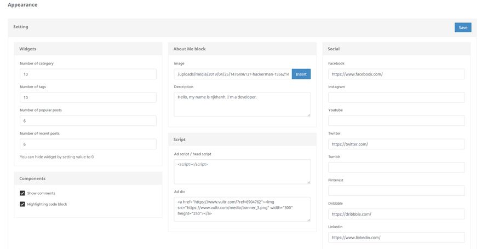
Task: Click the Ad script / head script textarea
Action: [x=242, y=171]
